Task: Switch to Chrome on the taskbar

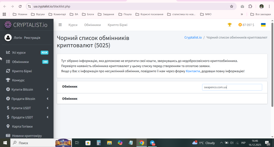Action: point(142,143)
